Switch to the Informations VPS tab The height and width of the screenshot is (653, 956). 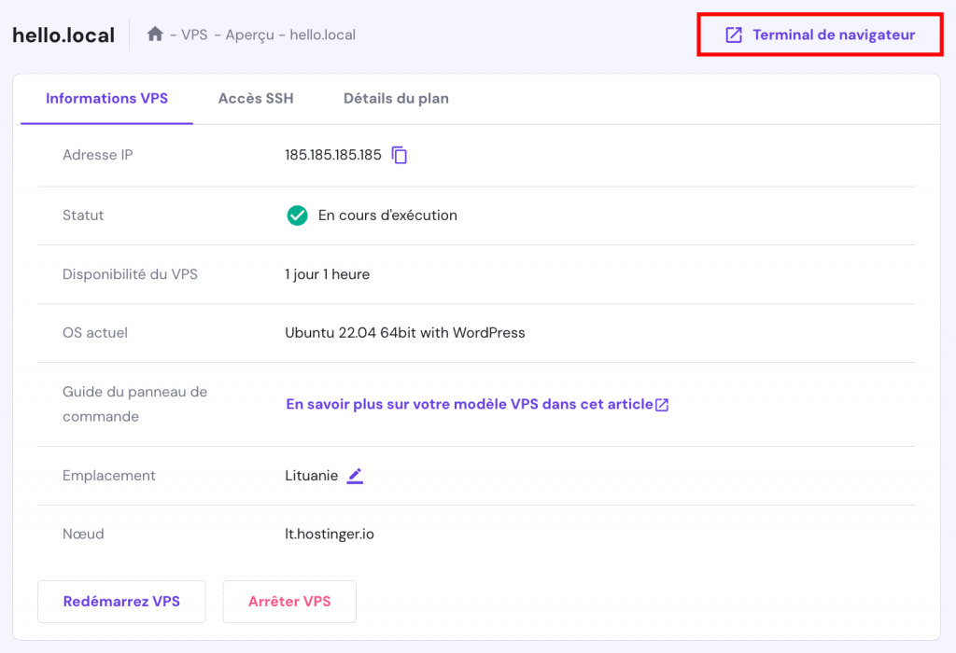click(106, 98)
